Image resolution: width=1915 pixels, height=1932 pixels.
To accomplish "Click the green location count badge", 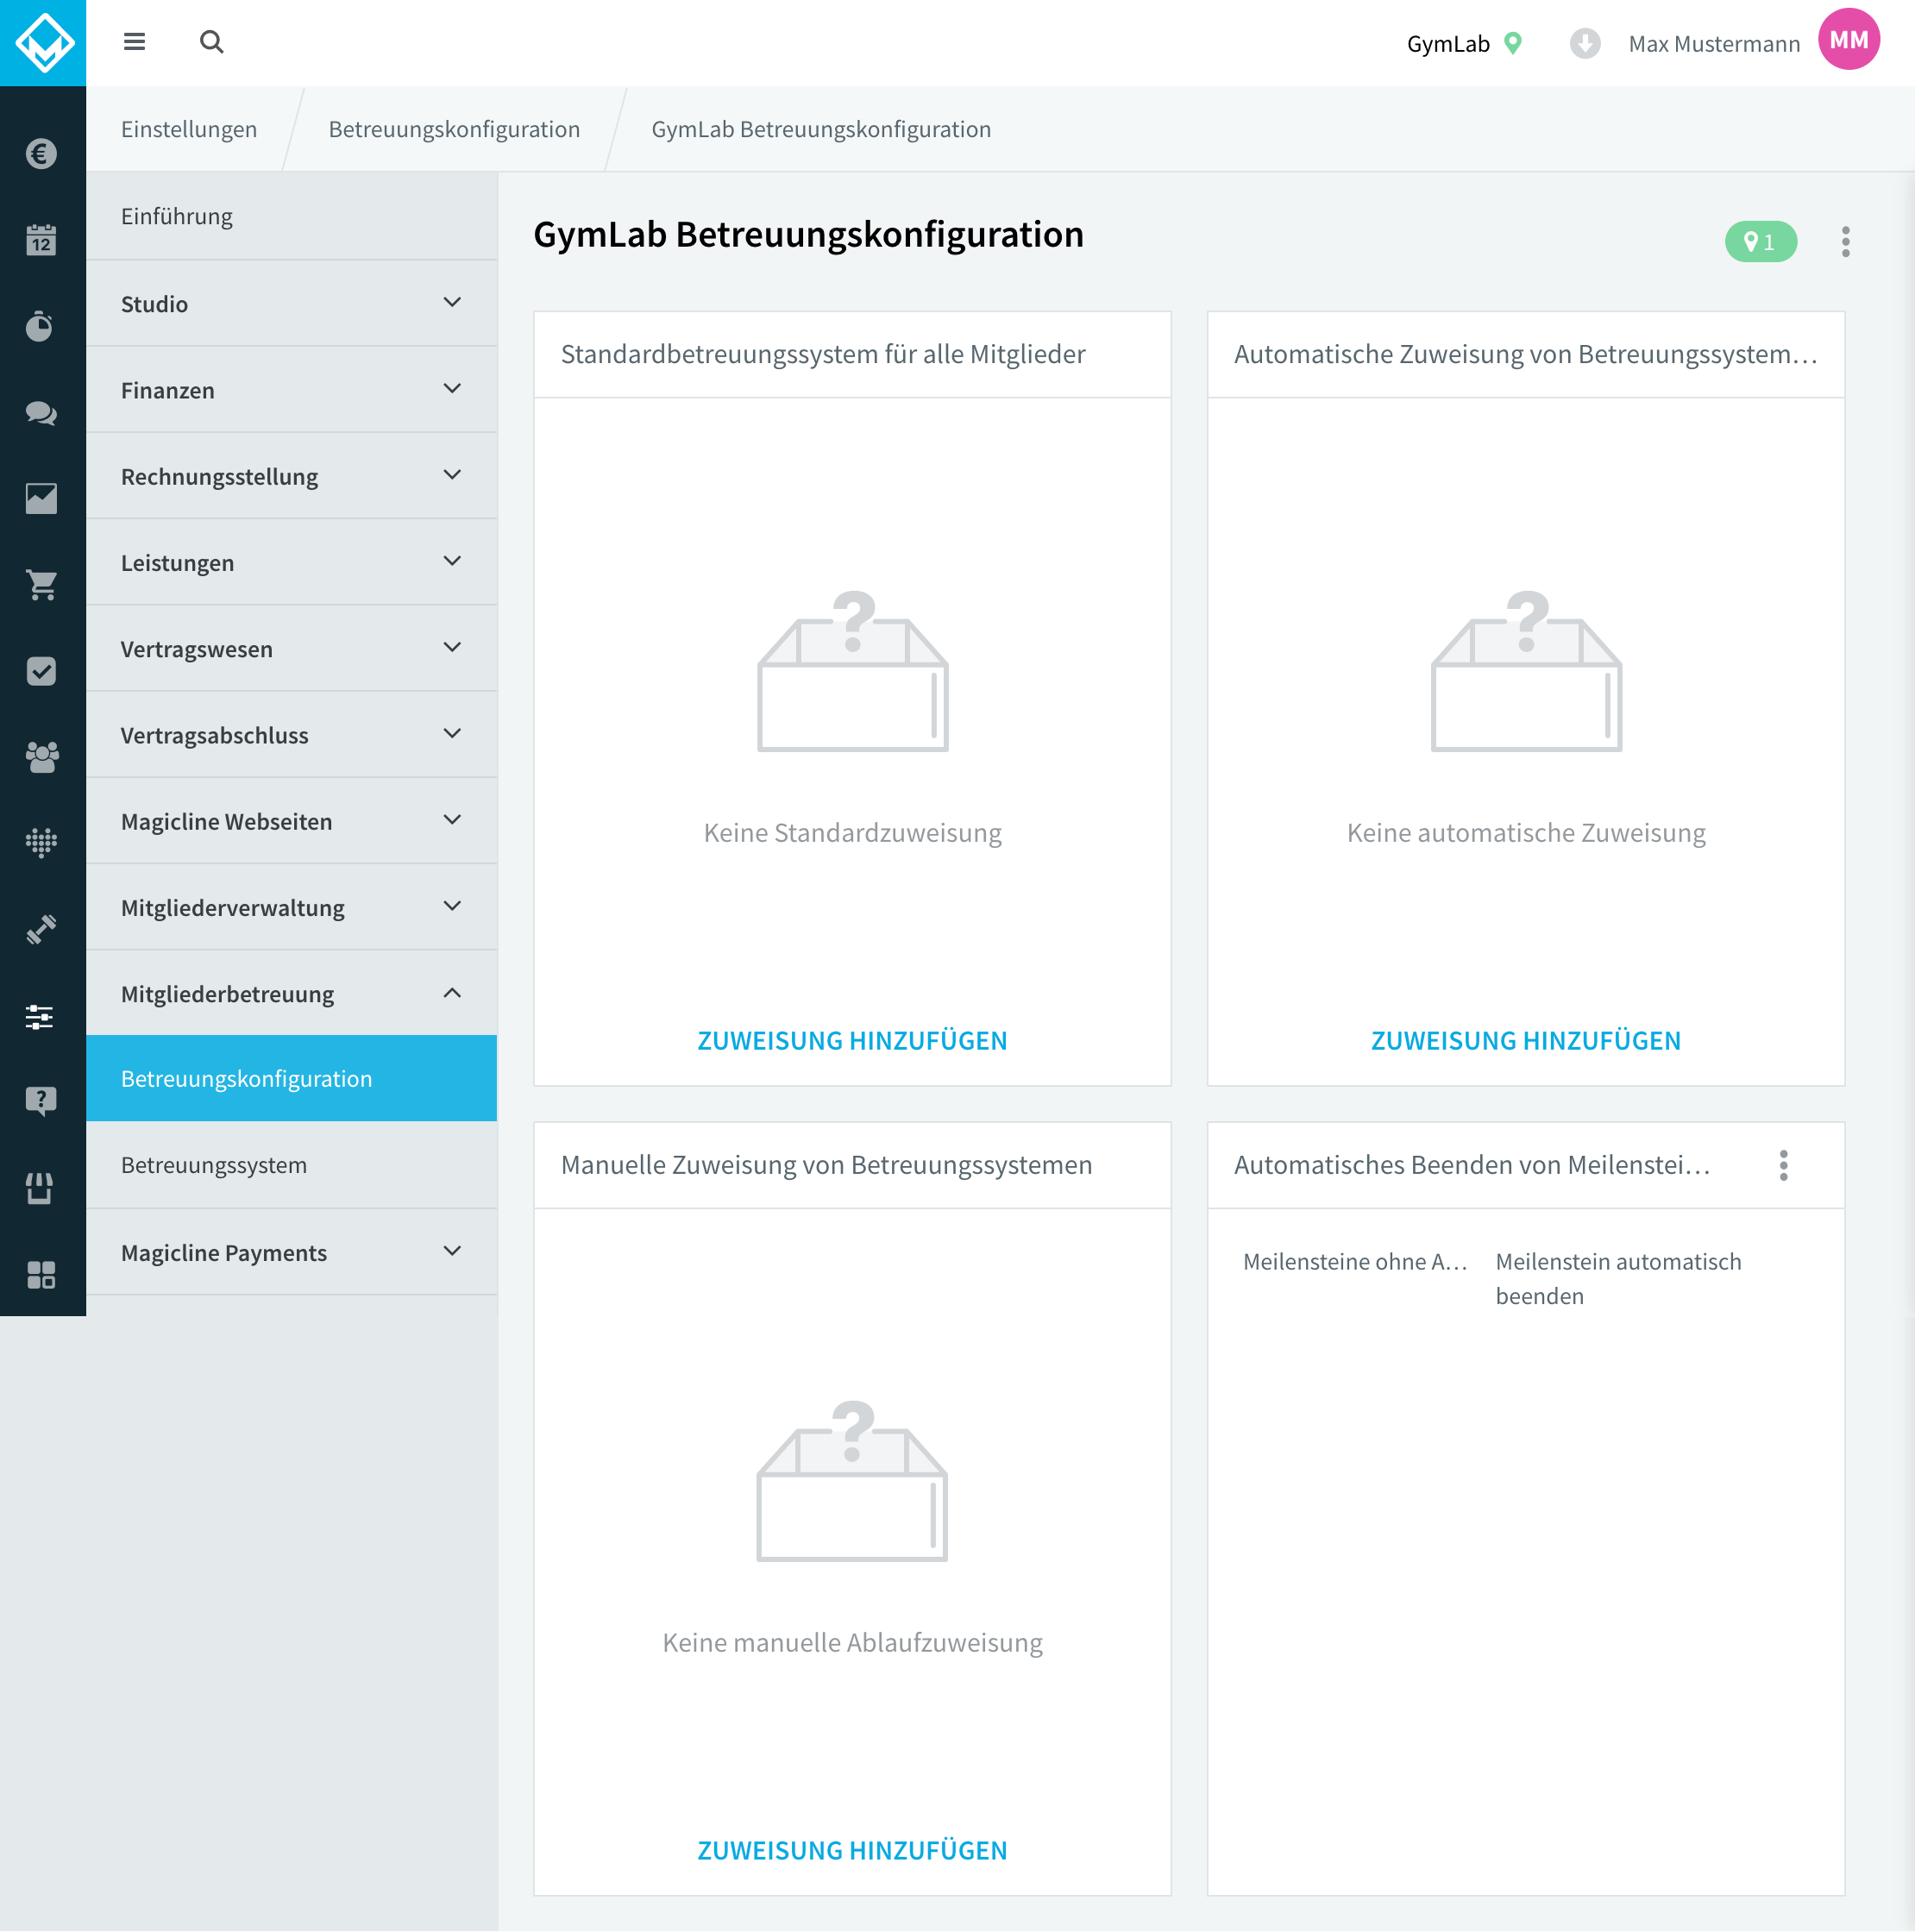I will (1760, 242).
